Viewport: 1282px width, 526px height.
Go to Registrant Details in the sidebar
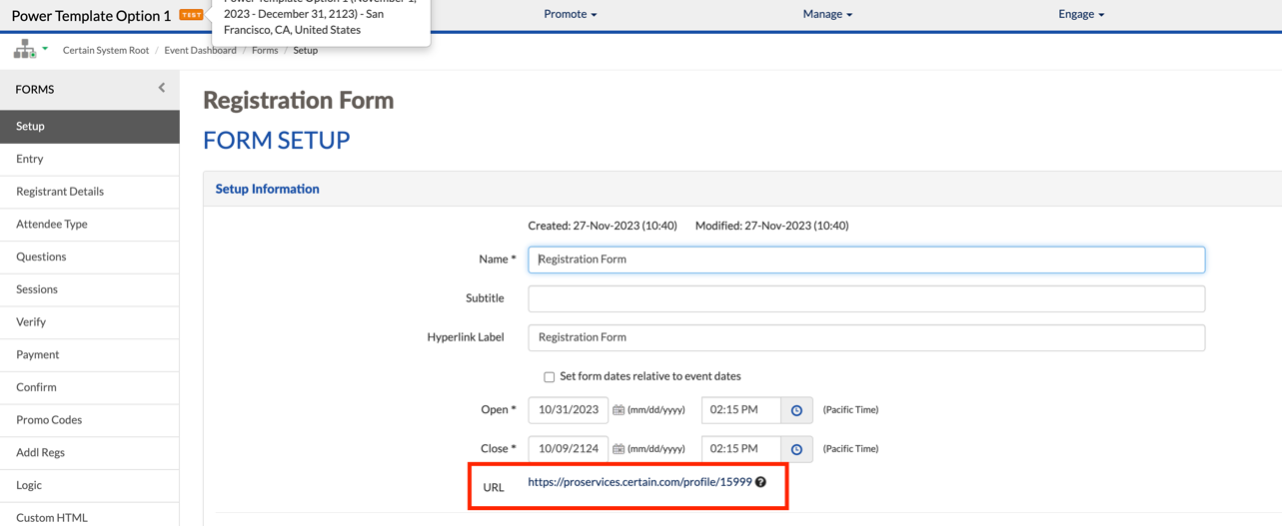point(90,192)
